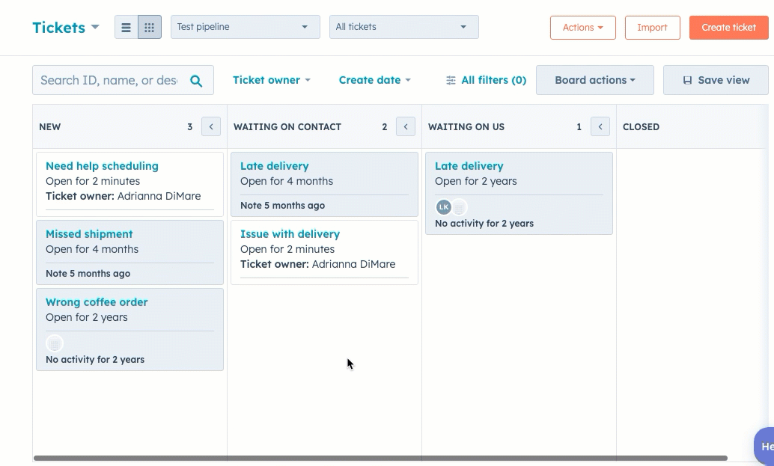This screenshot has width=774, height=466.
Task: Click 'Note 5 months ago' on Late delivery card
Action: [282, 206]
